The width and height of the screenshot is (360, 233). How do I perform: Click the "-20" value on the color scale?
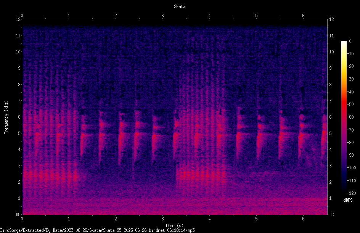(350, 66)
